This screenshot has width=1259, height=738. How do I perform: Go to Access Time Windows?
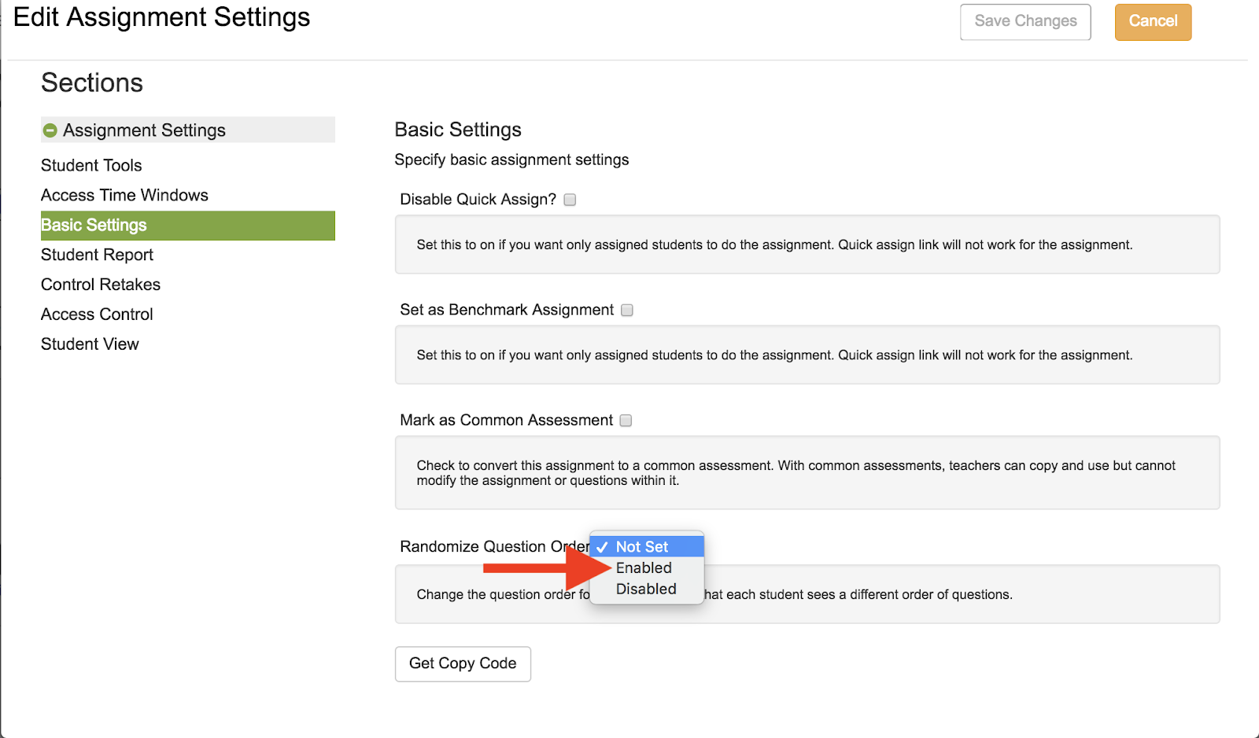pos(124,196)
